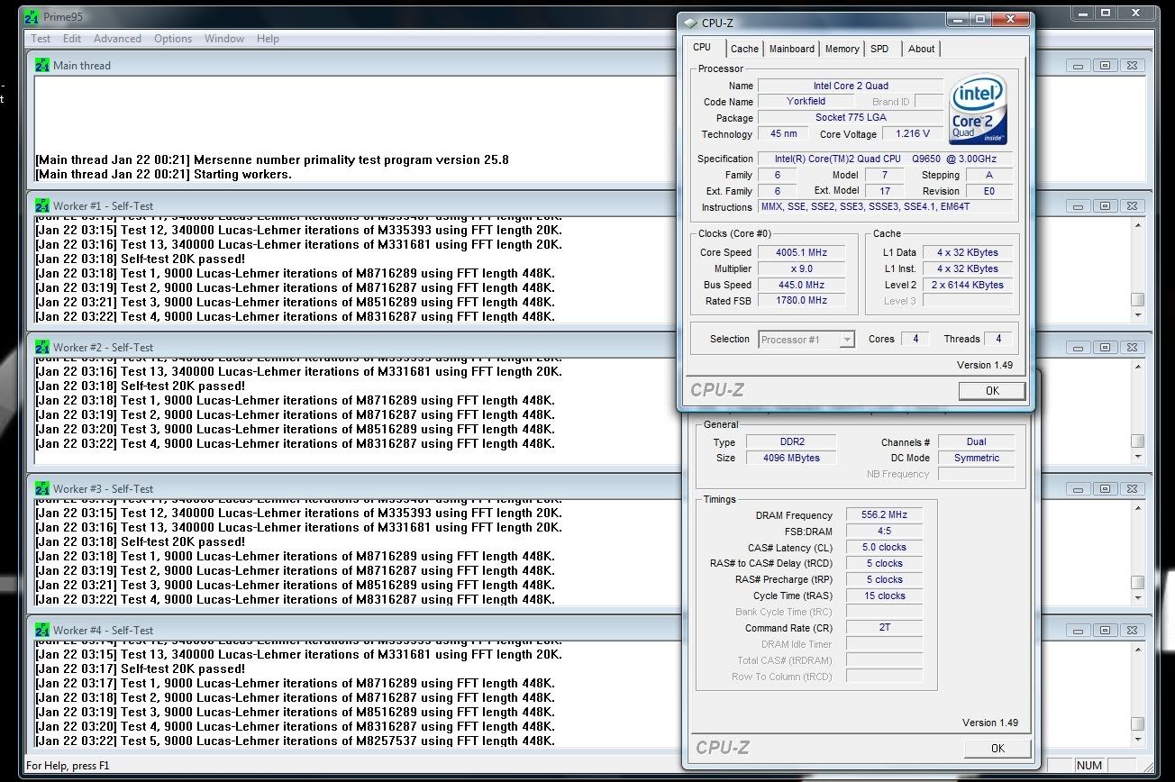Image resolution: width=1175 pixels, height=782 pixels.
Task: Switch to the Mainboard tab in CPU-Z
Action: pos(791,49)
